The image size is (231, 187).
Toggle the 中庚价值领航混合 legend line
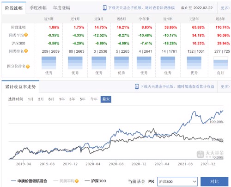(x=29, y=181)
